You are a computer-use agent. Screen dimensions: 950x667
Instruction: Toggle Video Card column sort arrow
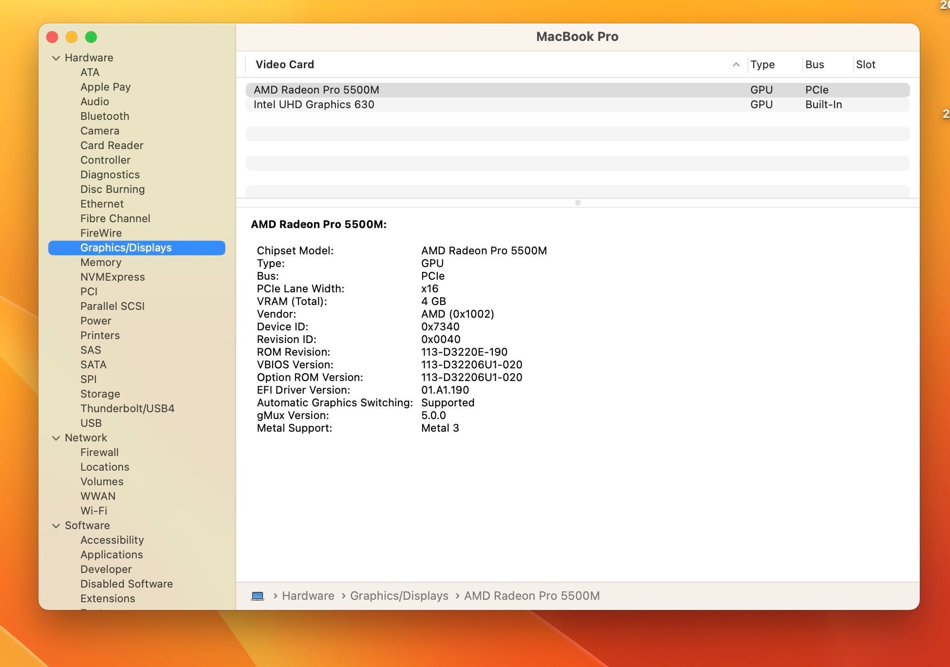click(x=736, y=64)
